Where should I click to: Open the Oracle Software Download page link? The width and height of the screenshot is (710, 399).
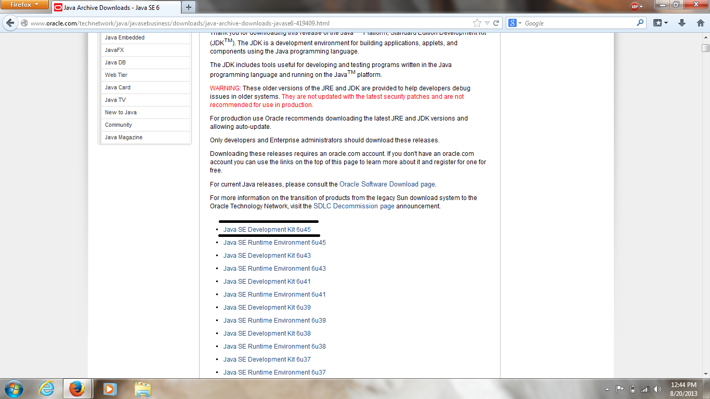tap(387, 184)
